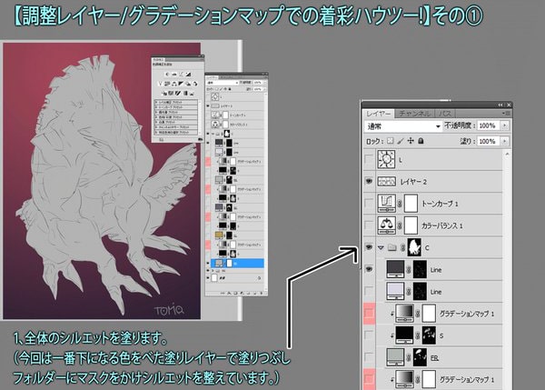Hide the C group folder eye
This screenshot has width=545, height=390.
(369, 247)
